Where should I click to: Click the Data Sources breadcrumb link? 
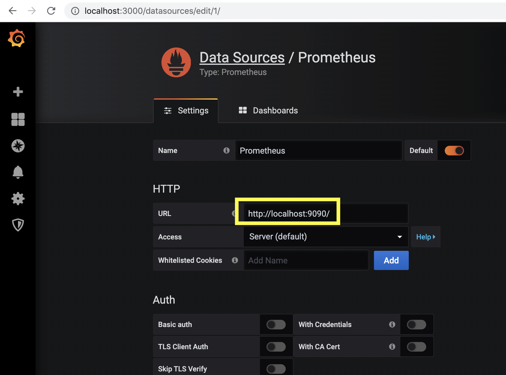pyautogui.click(x=242, y=57)
